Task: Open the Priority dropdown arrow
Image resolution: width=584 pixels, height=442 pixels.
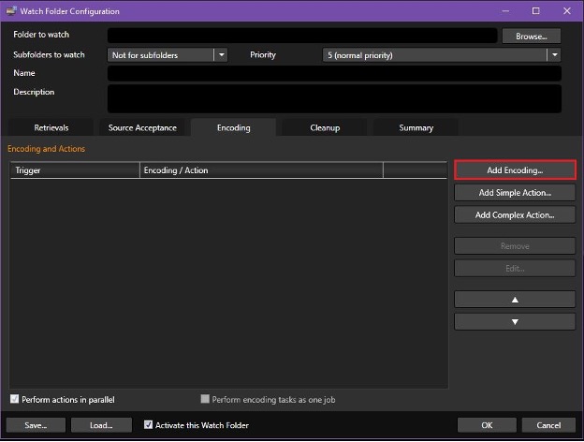Action: (x=555, y=55)
